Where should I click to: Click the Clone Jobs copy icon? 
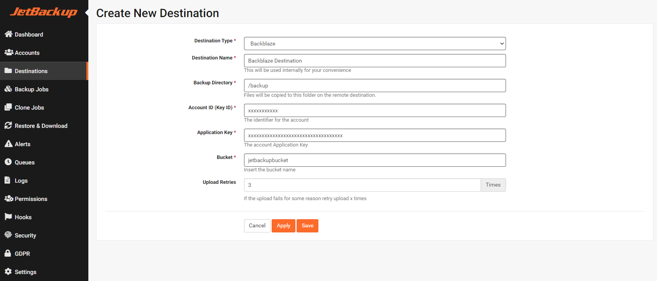pyautogui.click(x=8, y=107)
